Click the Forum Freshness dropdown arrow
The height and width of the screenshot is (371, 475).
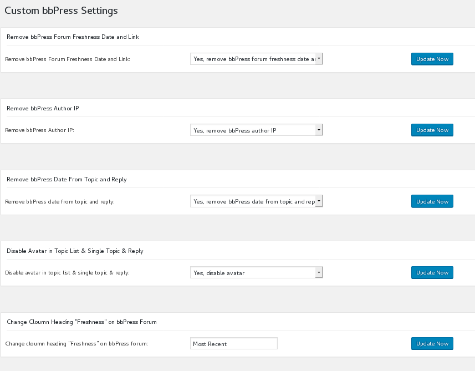(x=319, y=59)
